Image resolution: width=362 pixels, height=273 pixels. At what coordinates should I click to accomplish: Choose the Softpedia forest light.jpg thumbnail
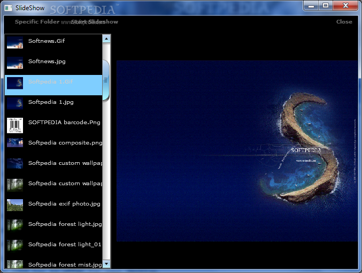pyautogui.click(x=15, y=225)
